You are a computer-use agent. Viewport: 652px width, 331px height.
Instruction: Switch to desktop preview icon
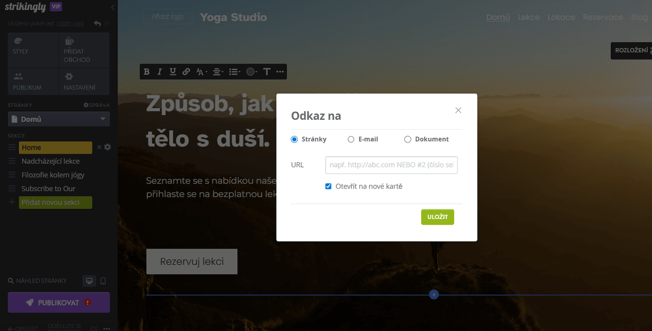coord(90,281)
